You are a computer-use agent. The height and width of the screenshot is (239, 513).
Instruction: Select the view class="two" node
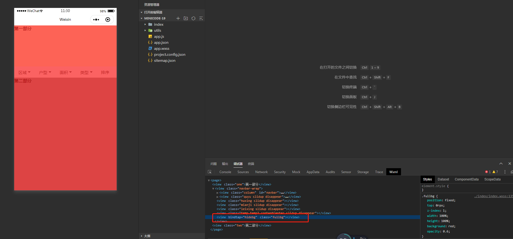242,226
